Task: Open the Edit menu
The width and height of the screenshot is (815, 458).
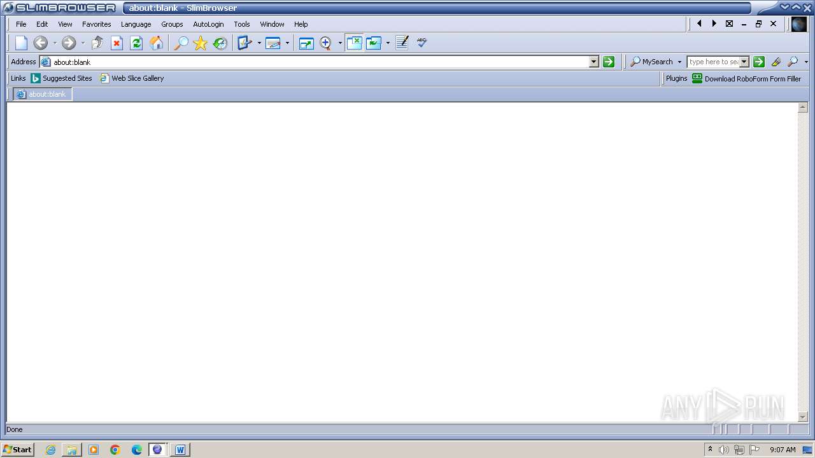Action: pos(42,24)
